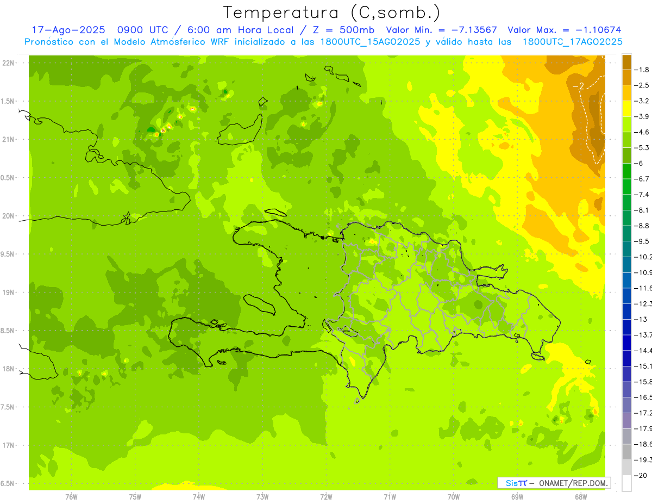Click the "-1.8" color scale value
The height and width of the screenshot is (504, 652).
[642, 70]
